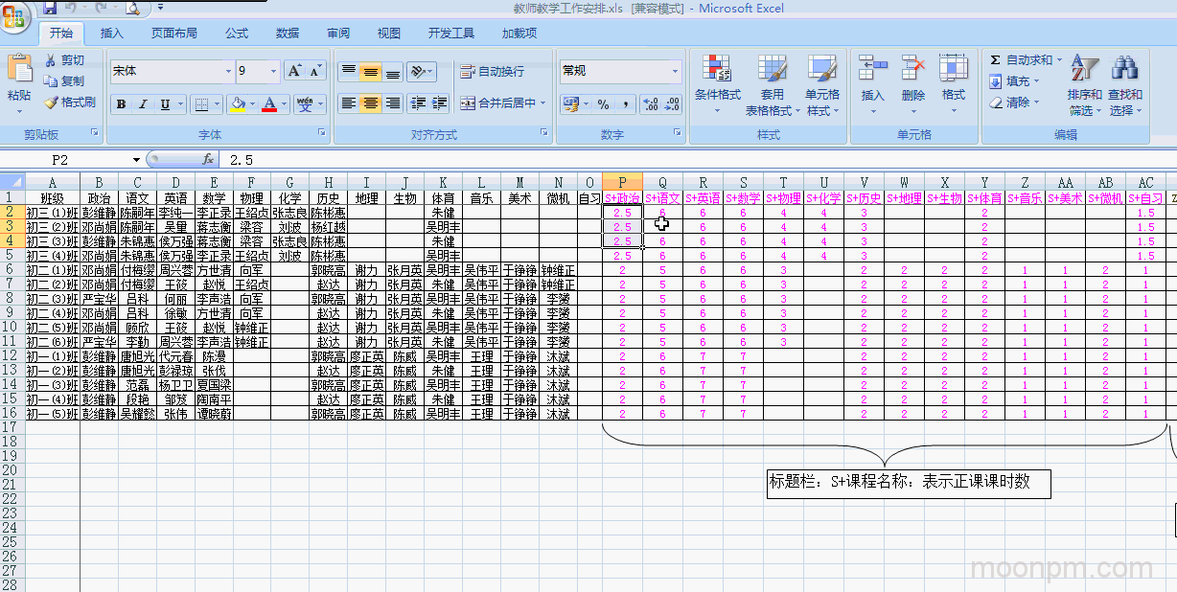Screen dimensions: 1177x592
Task: Switch to the Review (审阅) tab
Action: 338,34
